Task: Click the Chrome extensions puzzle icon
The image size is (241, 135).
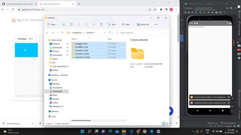Action: [161, 9]
